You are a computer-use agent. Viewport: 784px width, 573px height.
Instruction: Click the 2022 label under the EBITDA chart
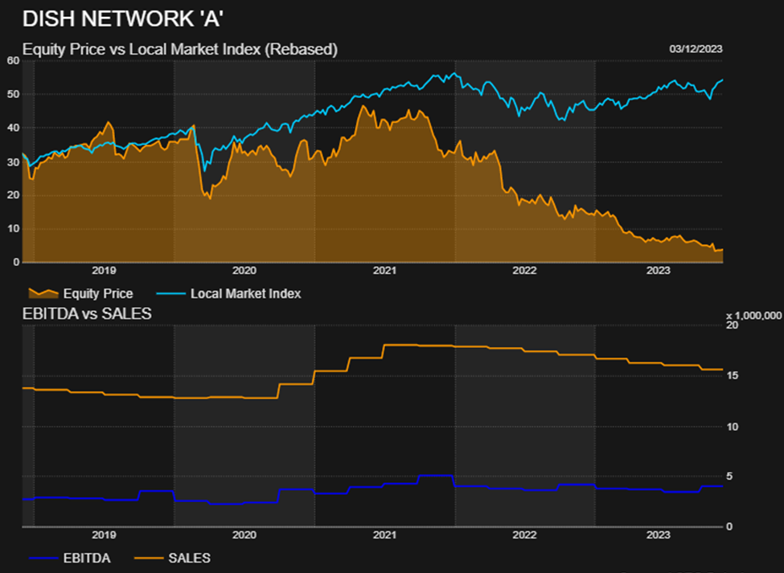tap(524, 535)
